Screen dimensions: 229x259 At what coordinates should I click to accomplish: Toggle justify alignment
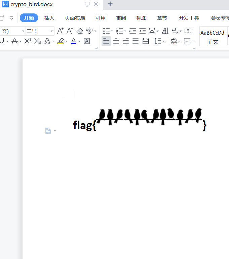tap(136, 41)
